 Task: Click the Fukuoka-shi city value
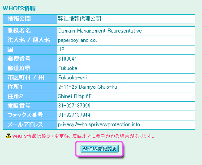[73, 78]
